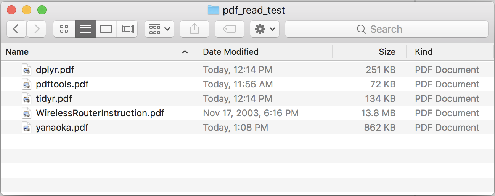Go forward with the right arrow button
The height and width of the screenshot is (196, 495).
(37, 29)
